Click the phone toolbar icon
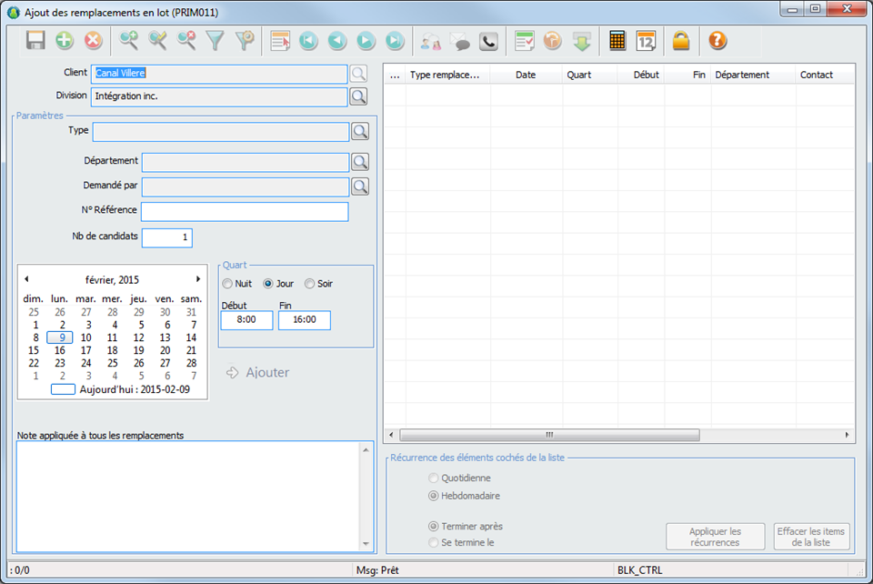 coord(488,40)
